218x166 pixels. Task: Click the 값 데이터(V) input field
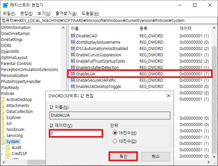[76, 133]
